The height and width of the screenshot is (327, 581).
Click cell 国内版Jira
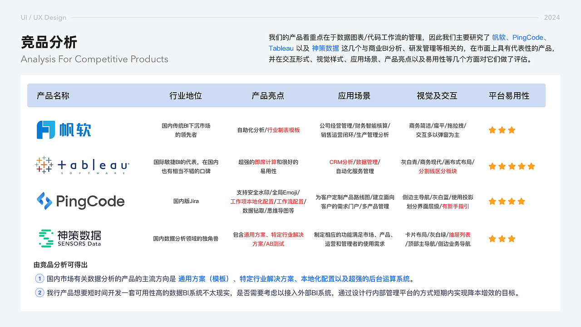coord(186,201)
